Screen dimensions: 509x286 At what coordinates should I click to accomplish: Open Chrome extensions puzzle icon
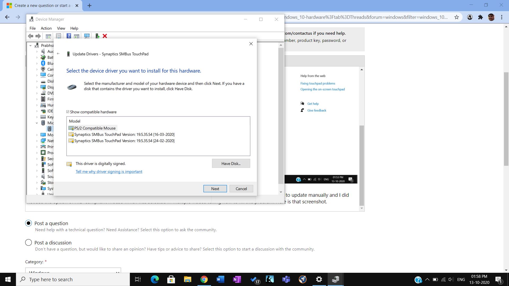point(480,17)
